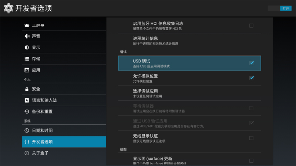Open 备份和重置 in the sidebar
Viewport: 296px width, 166px height.
[x=64, y=112]
